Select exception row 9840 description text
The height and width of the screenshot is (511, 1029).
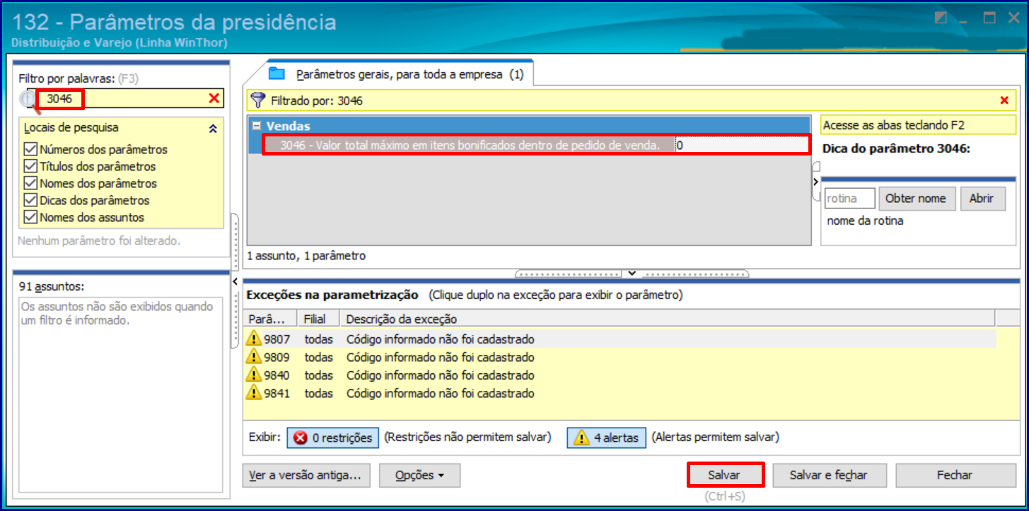pyautogui.click(x=440, y=375)
